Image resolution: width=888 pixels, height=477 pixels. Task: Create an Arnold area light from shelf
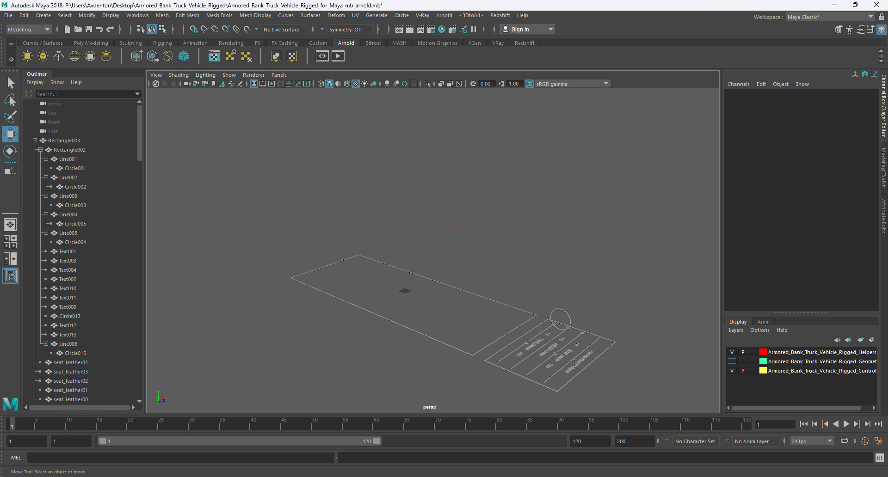pos(27,56)
